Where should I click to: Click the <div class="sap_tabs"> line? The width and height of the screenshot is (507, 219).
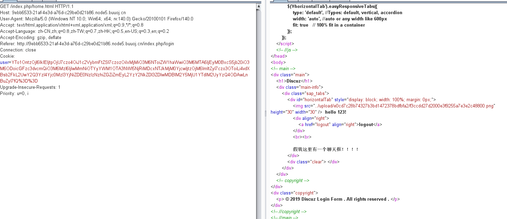click(305, 94)
